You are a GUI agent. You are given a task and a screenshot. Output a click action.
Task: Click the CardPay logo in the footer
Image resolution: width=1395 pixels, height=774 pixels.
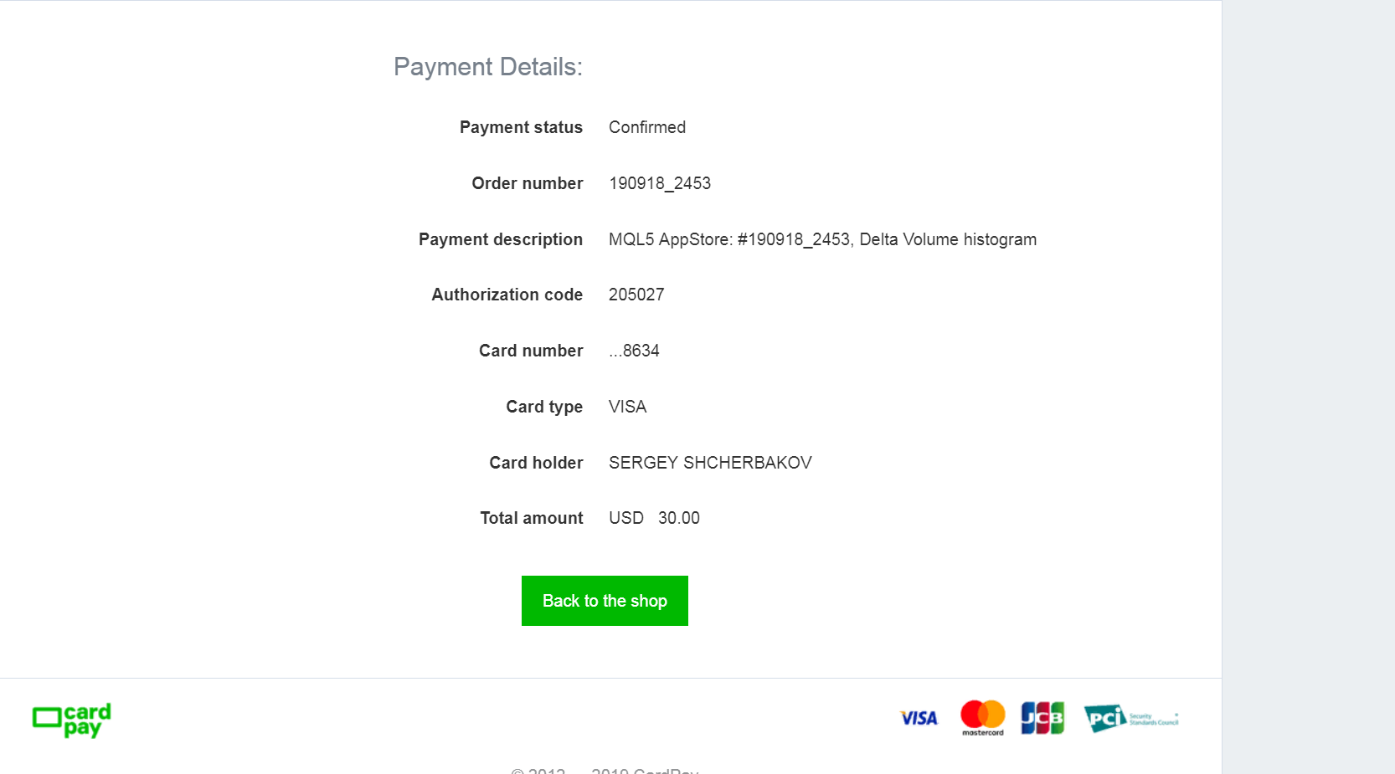point(71,720)
